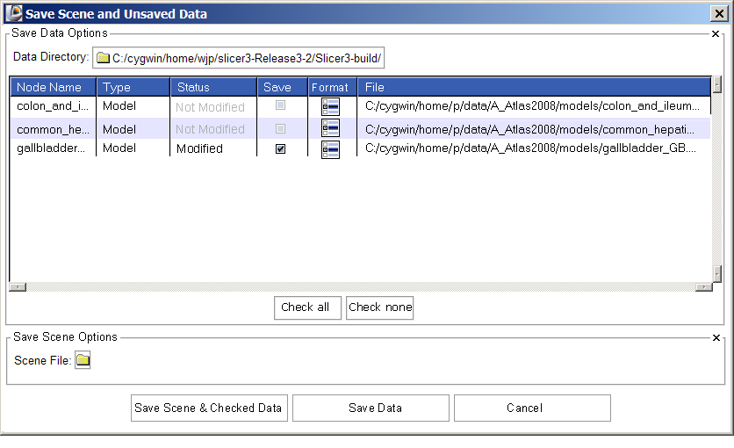Collapse the Save Data Options frame
734x448 pixels.
tap(716, 33)
